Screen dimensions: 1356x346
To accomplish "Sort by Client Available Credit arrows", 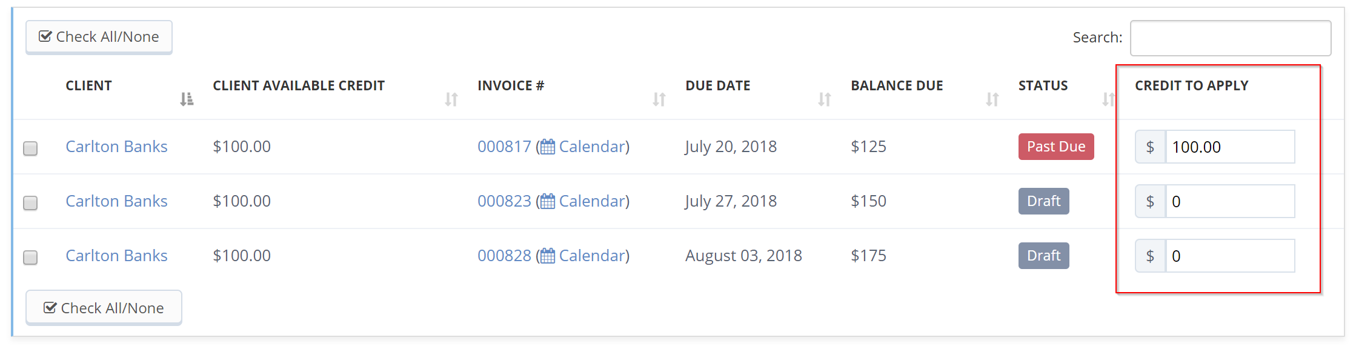I will click(451, 99).
